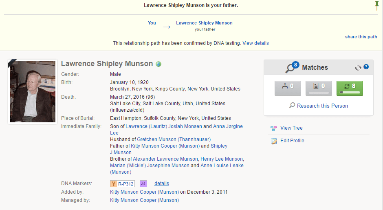
Task: Select the Y-DNA R-P312 marker badge
Action: (x=122, y=183)
